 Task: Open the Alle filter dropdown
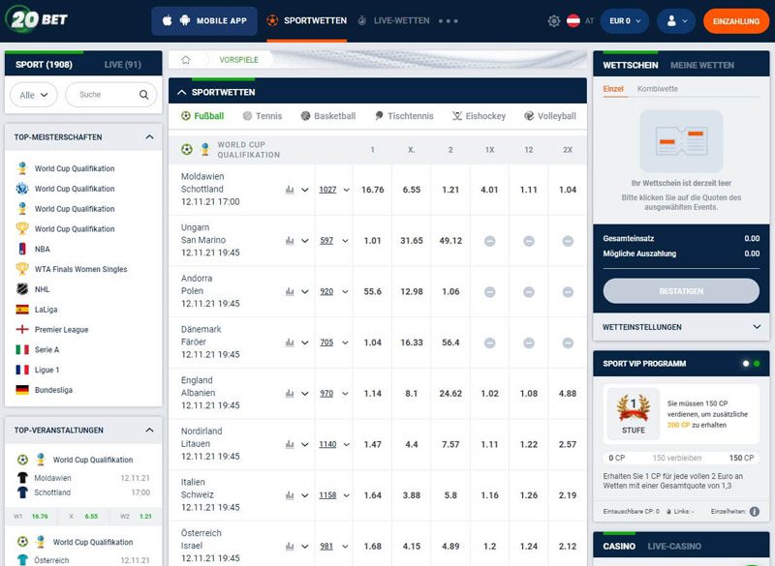(33, 95)
